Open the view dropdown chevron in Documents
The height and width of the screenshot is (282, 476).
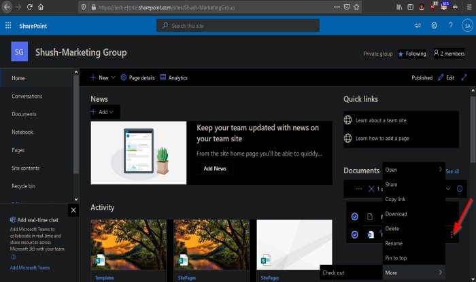tap(448, 189)
